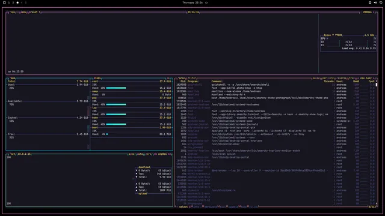Switch to workspace 1 in top bar
This screenshot has height=216, width=385.
(x=9, y=2)
